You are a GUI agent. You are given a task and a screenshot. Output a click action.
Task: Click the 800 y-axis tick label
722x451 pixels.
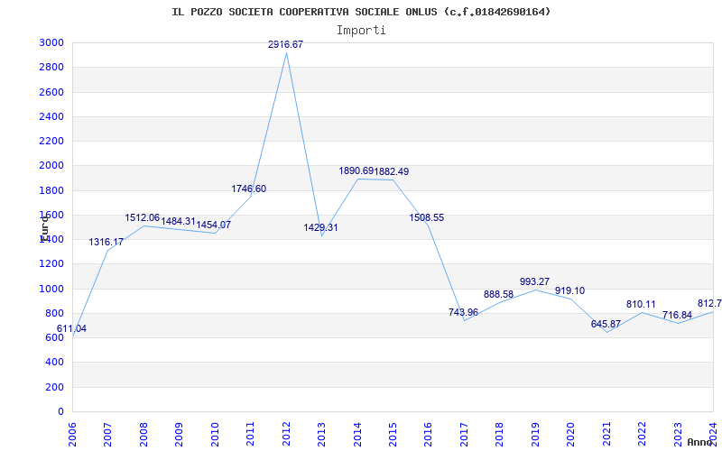coord(54,313)
